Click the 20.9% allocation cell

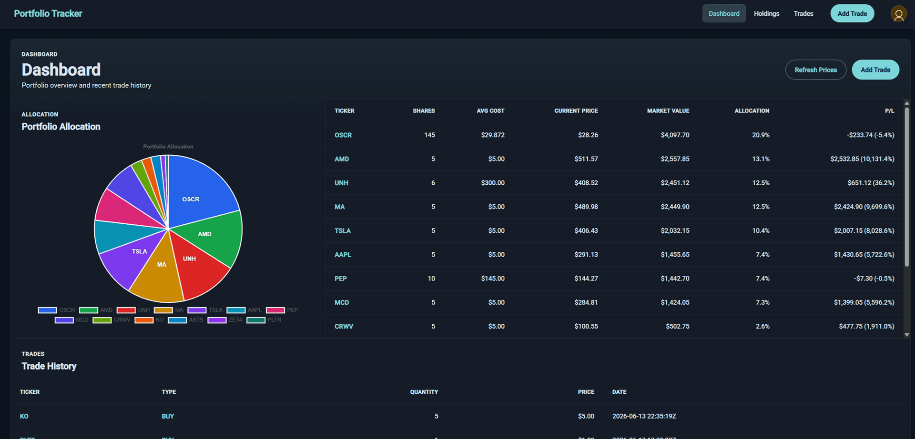tap(761, 135)
